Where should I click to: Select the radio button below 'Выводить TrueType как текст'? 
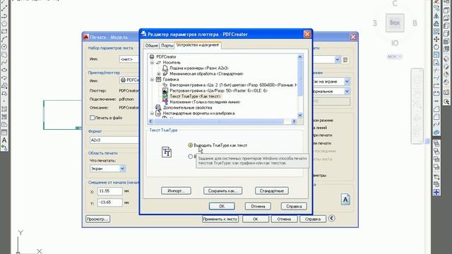pyautogui.click(x=190, y=157)
